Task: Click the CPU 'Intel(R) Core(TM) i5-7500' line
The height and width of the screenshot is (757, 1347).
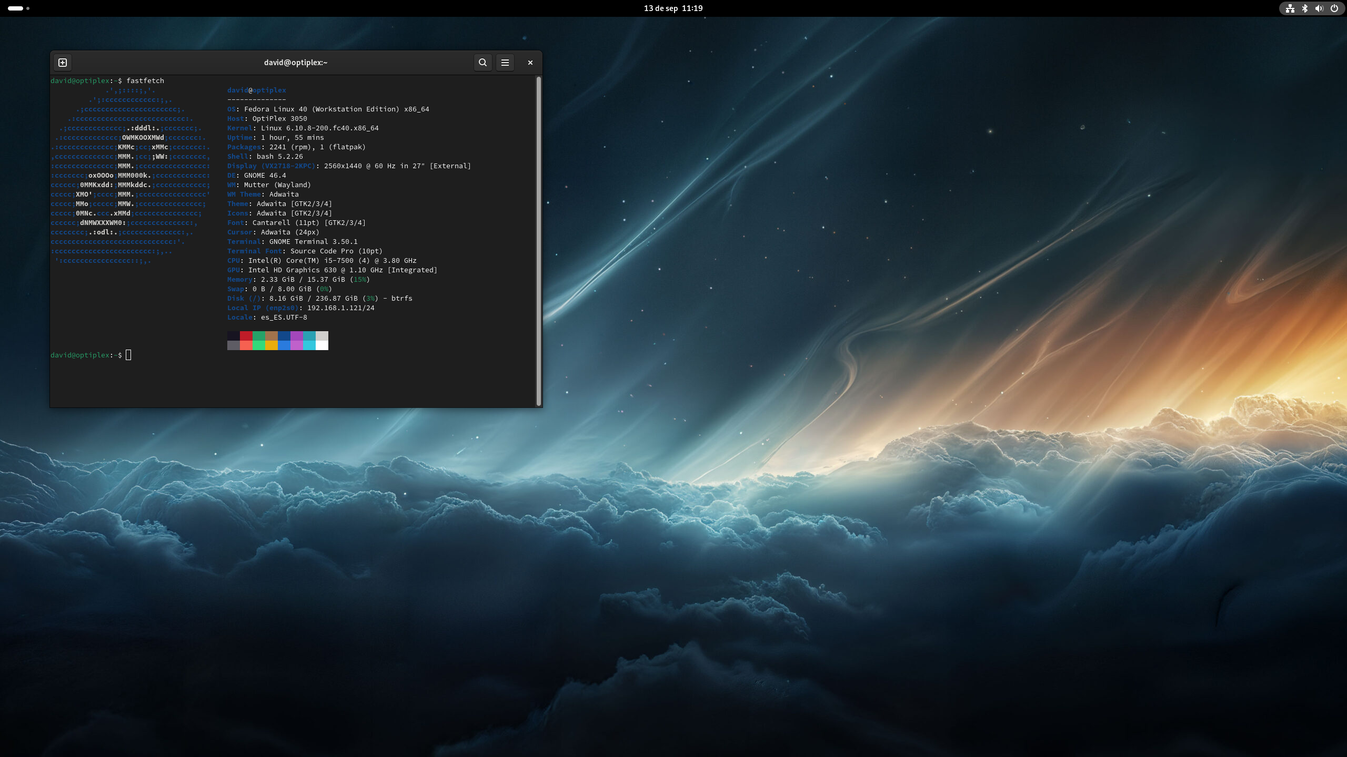Action: 322,261
